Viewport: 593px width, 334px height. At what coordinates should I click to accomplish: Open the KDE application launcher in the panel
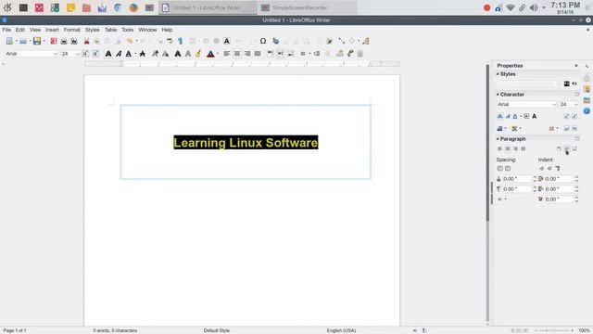pos(7,7)
